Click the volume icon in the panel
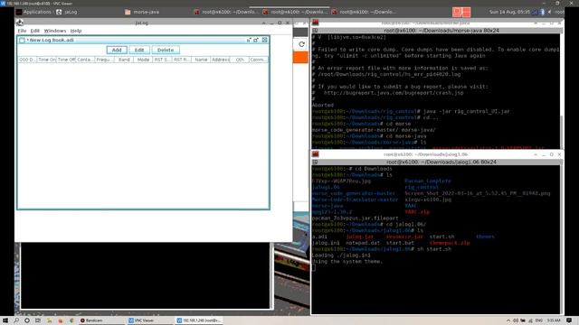Viewport: 579px width, 325px height. 550,12
